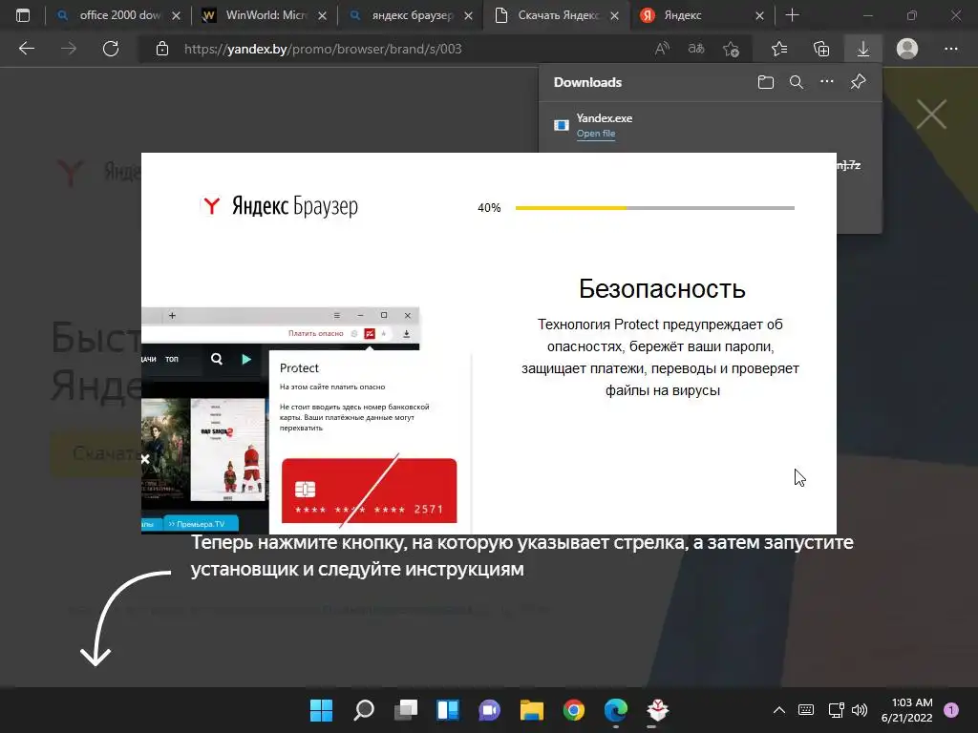Open network status tray icon
Viewport: 978px width, 733px height.
tap(836, 710)
